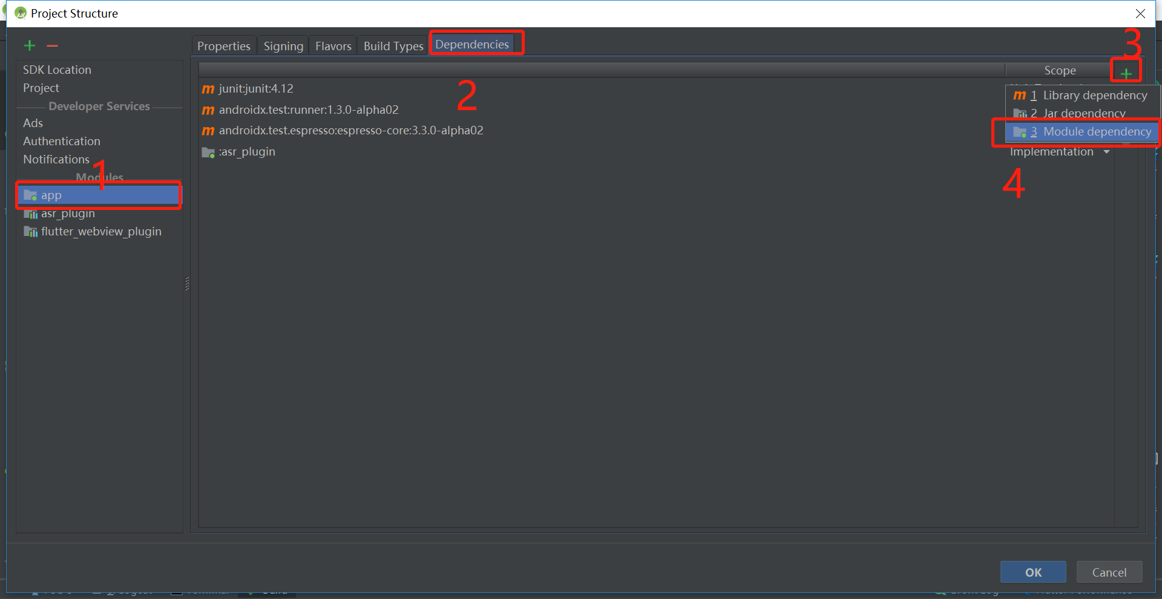
Task: Click the flutter_webview_plugin module icon
Action: [30, 232]
